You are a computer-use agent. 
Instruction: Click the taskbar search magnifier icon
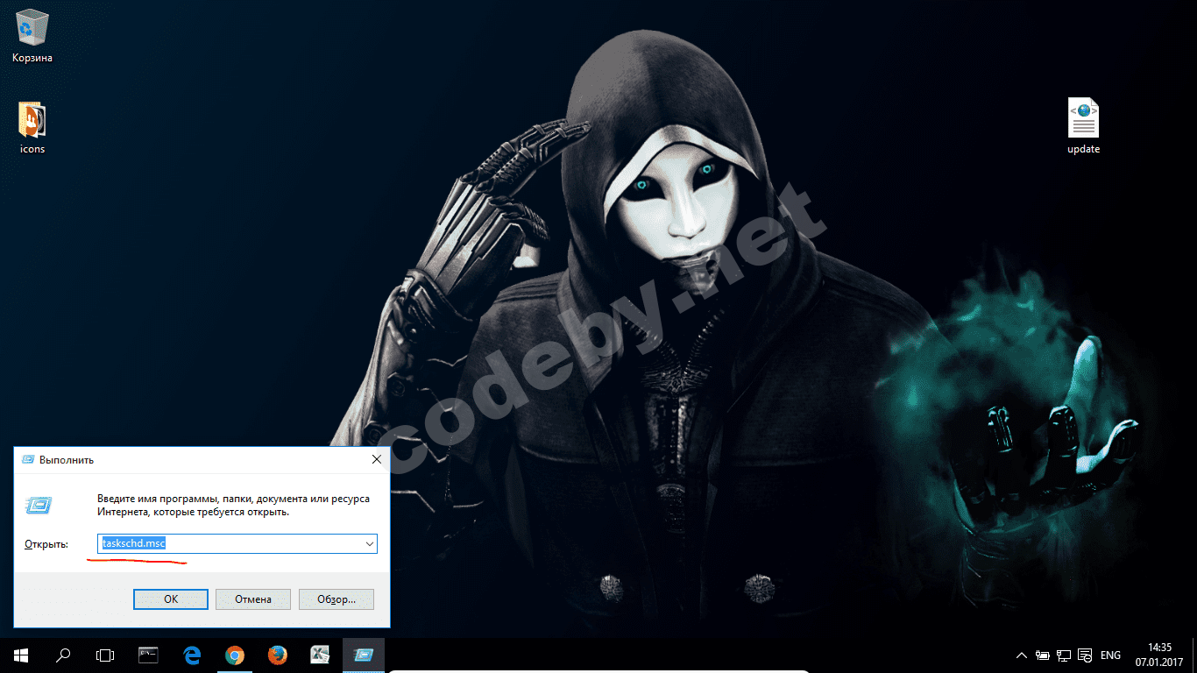(63, 655)
